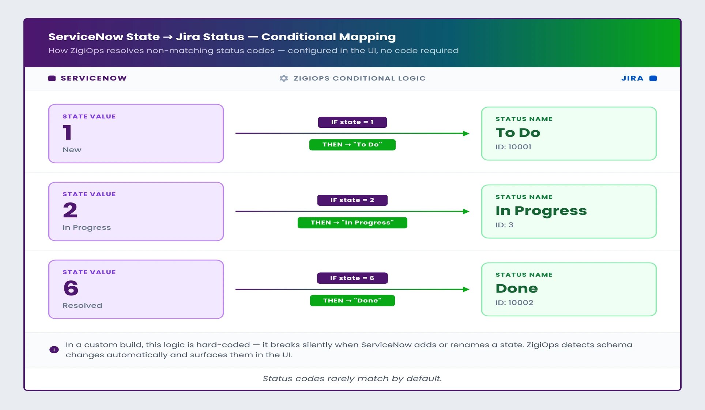This screenshot has width=705, height=410.
Task: Click the ZigiOps gear icon
Action: coord(284,78)
